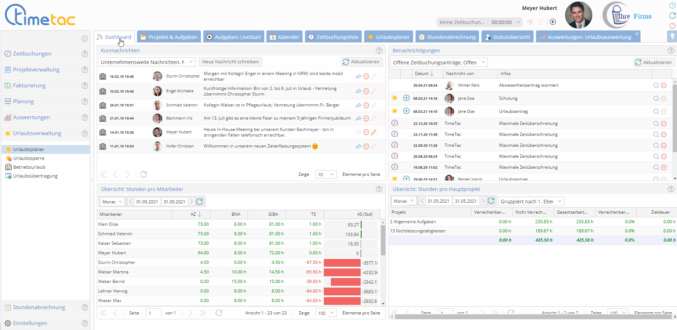This screenshot has width=677, height=330.
Task: Select Urlaubssperre in the sidebar
Action: (29, 158)
